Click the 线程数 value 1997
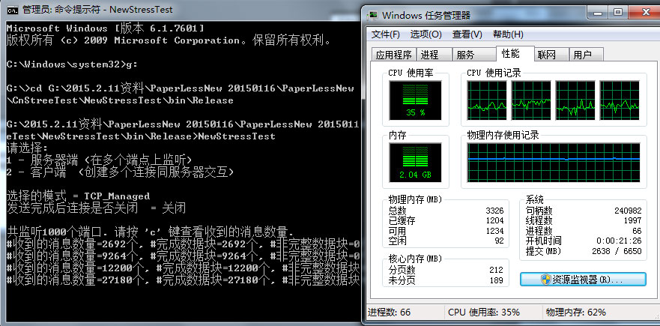The image size is (660, 326). (x=632, y=220)
